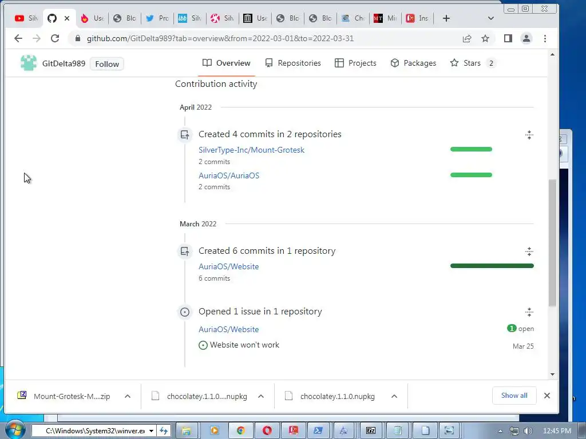Click the volume speaker tray icon

tap(528, 431)
